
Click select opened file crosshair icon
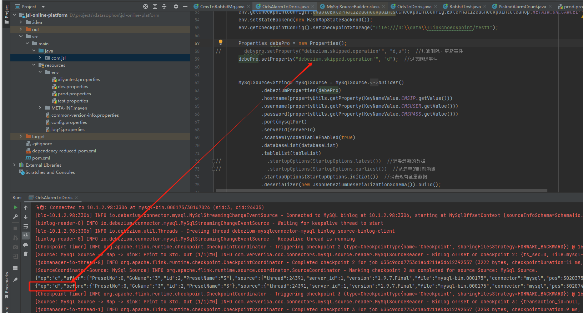click(146, 6)
